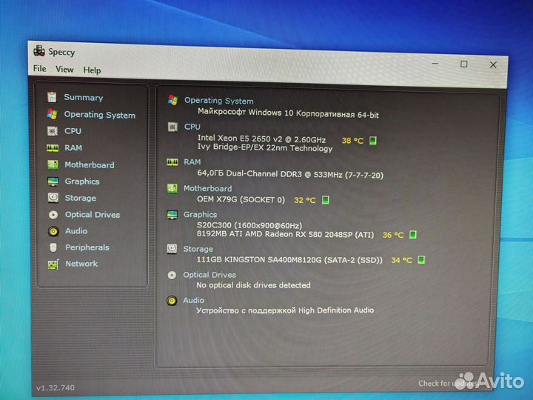Click the Motherboard icon in summary panel
The width and height of the screenshot is (533, 400).
172,188
